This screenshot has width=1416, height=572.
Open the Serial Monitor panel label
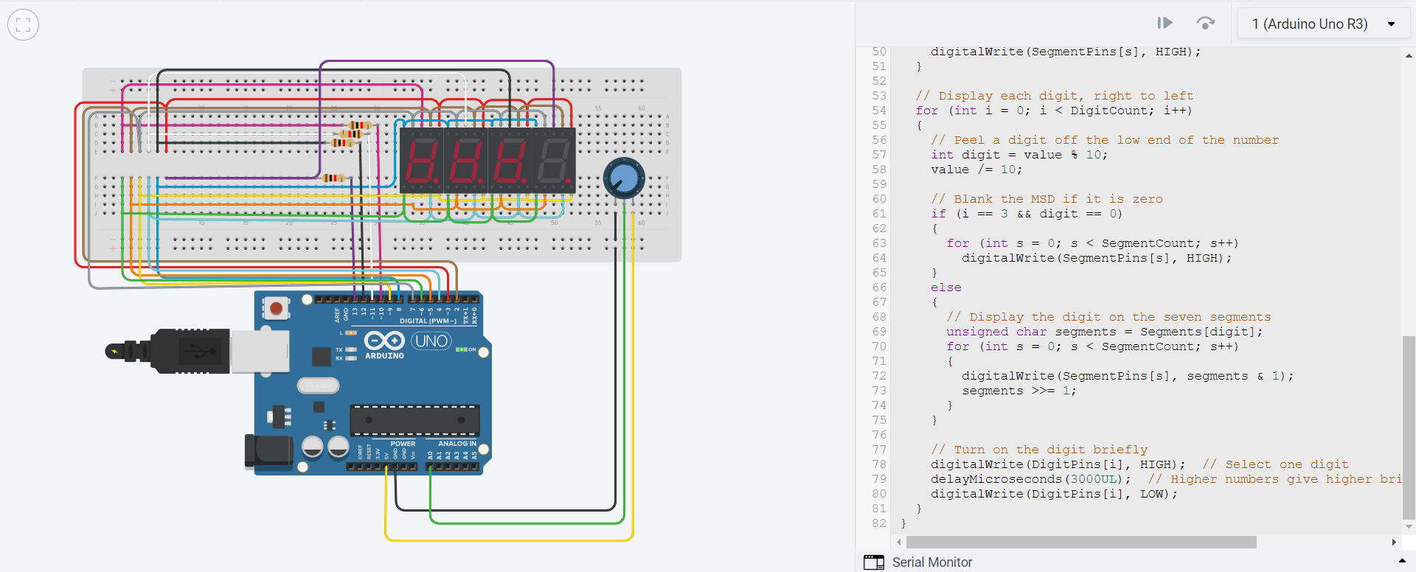932,562
